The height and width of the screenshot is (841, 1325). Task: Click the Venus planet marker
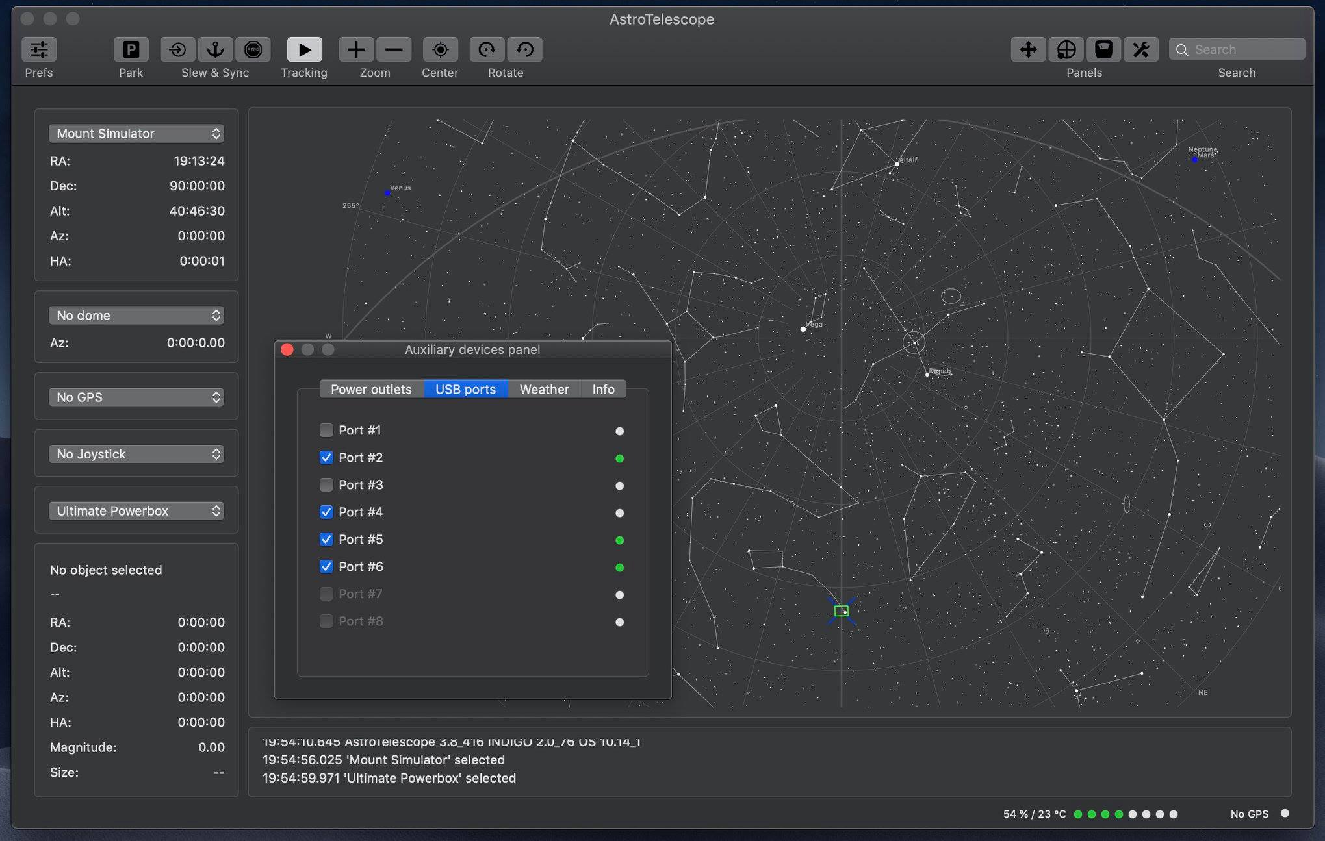[x=388, y=193]
